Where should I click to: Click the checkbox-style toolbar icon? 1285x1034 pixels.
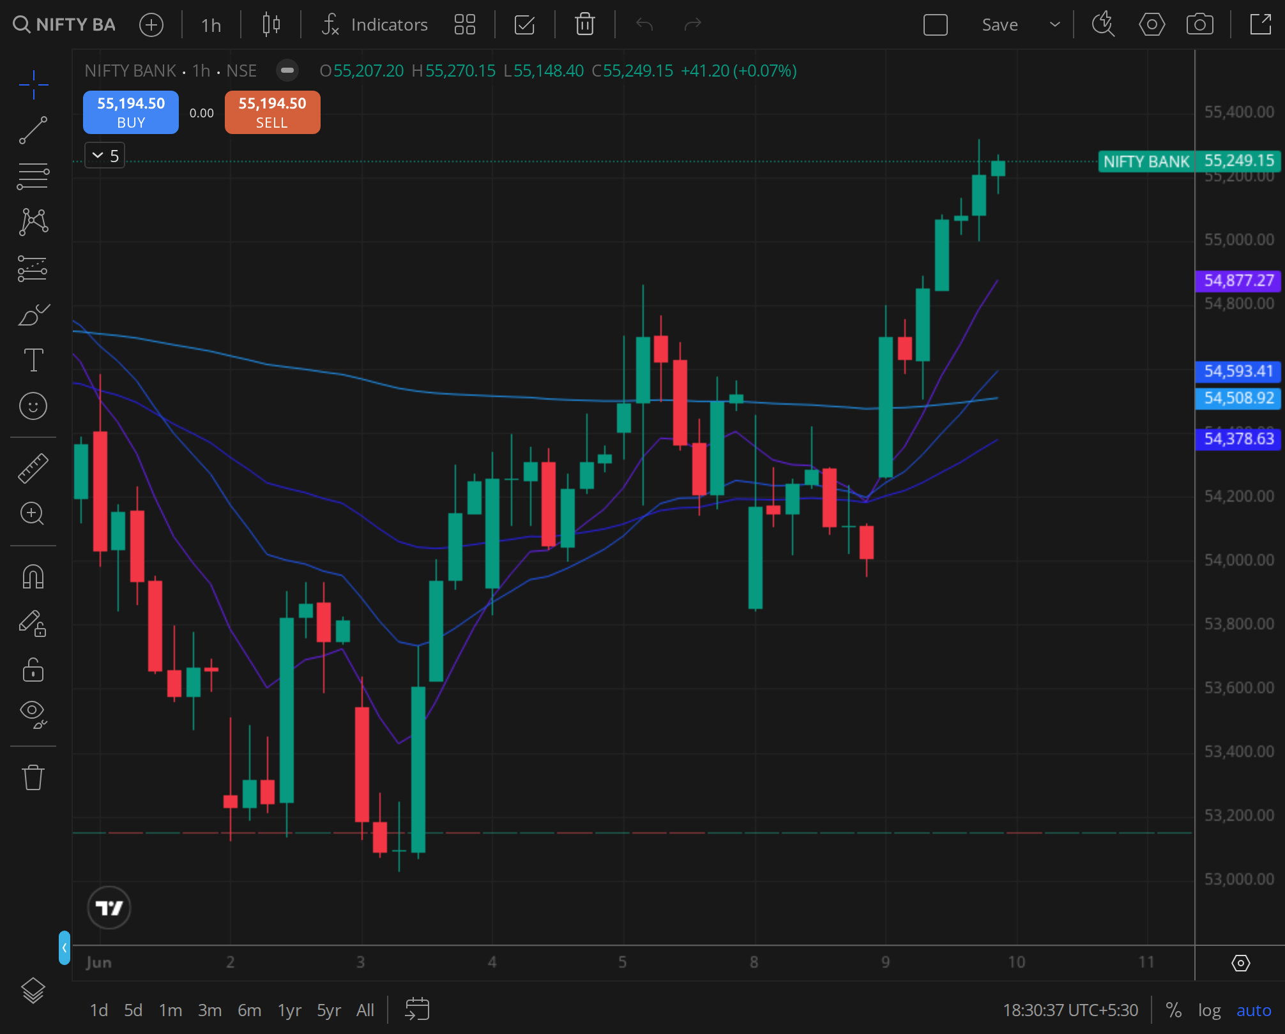524,25
